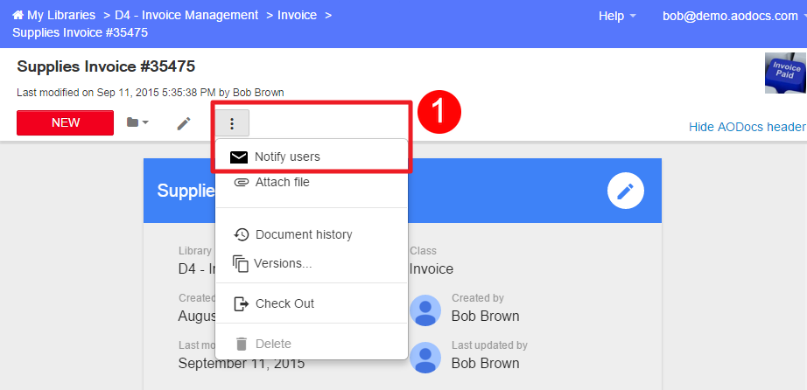The width and height of the screenshot is (807, 390).
Task: Open the My Libraries breadcrumb
Action: coord(61,16)
